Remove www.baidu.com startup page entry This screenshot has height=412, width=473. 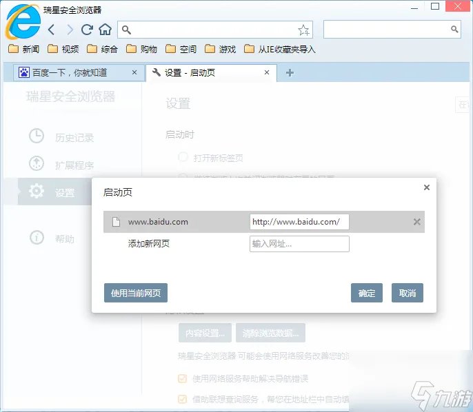pyautogui.click(x=416, y=222)
